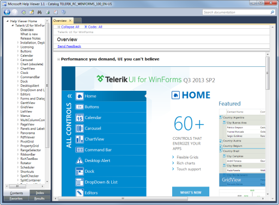279x205 pixels.
Task: Switch to the Results tab
Action: pos(39,198)
